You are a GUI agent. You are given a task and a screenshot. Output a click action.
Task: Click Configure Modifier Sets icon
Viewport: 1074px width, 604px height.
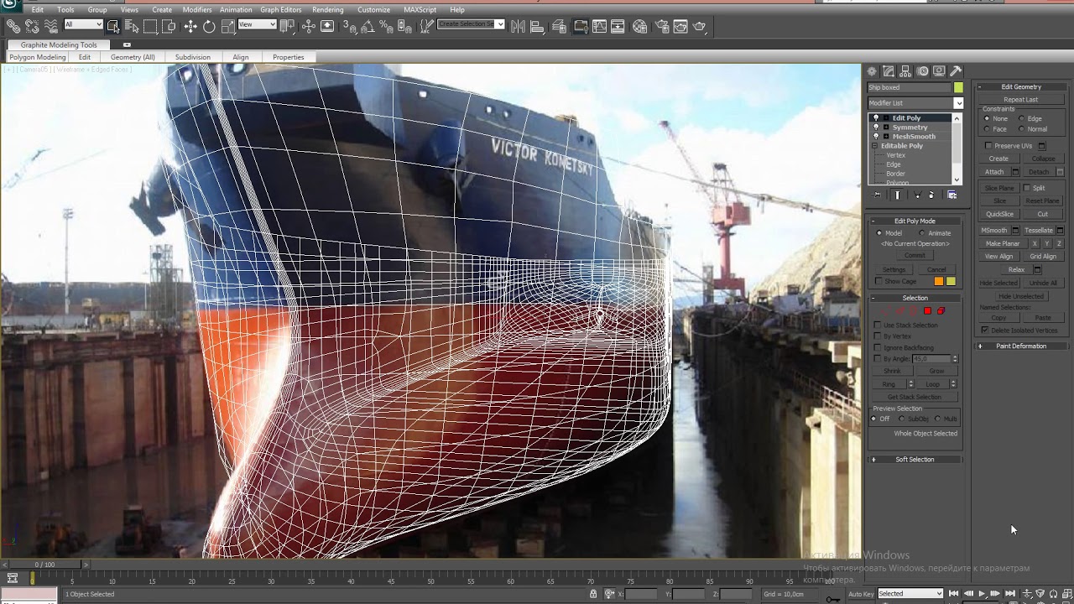952,195
